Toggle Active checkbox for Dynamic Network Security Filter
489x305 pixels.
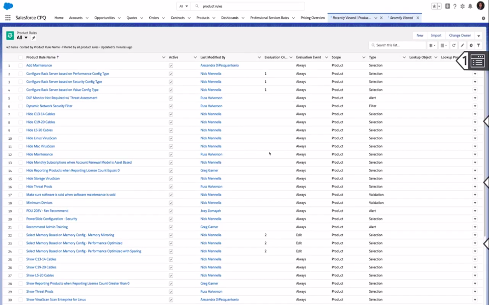pos(171,106)
